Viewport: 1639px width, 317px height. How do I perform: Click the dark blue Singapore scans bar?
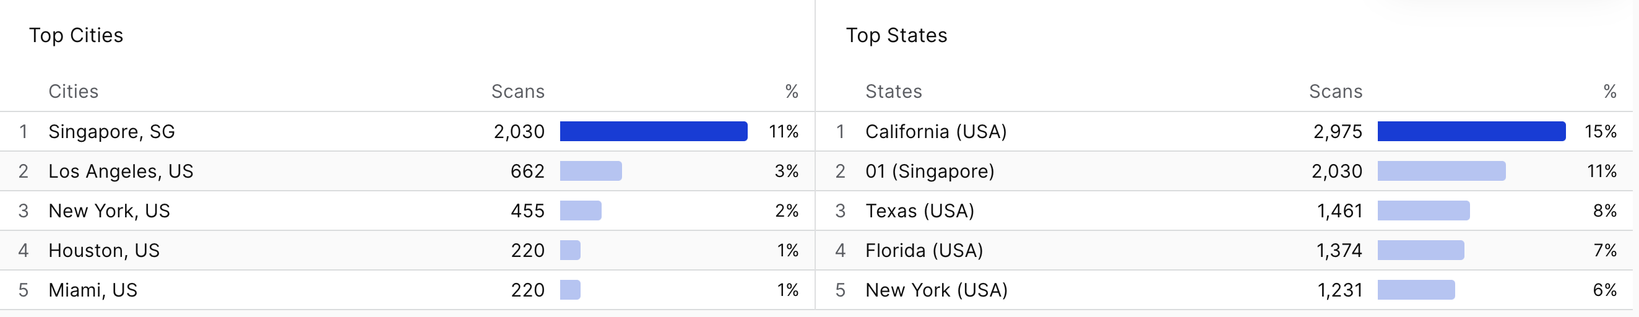(x=654, y=131)
